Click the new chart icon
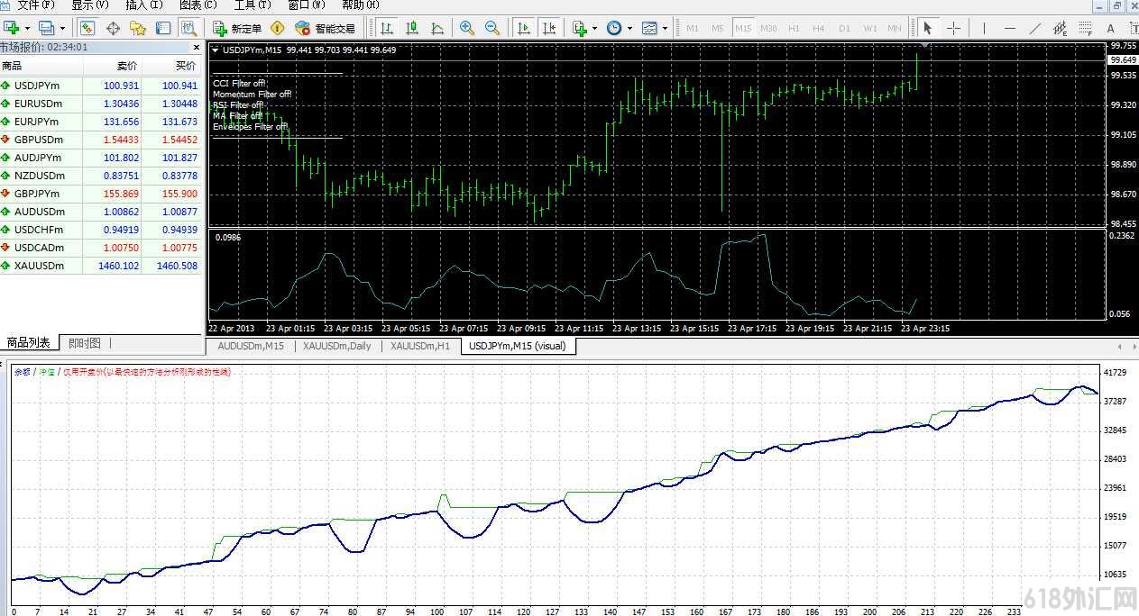 12,28
